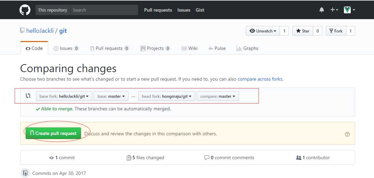Click the GitHub octocat logo
The image size is (374, 178).
click(x=25, y=10)
